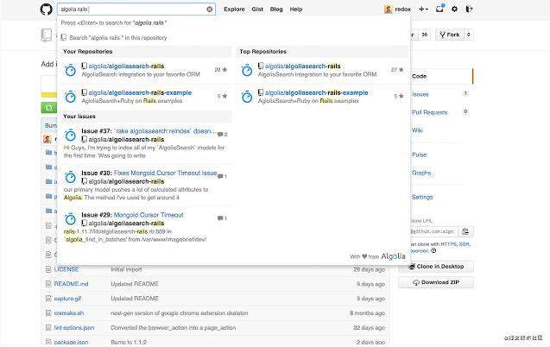Image resolution: width=550 pixels, height=347 pixels.
Task: Click the redox avatar image
Action: (x=389, y=9)
